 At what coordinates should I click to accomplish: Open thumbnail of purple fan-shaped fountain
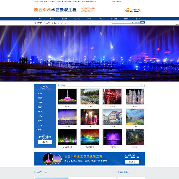(112, 137)
